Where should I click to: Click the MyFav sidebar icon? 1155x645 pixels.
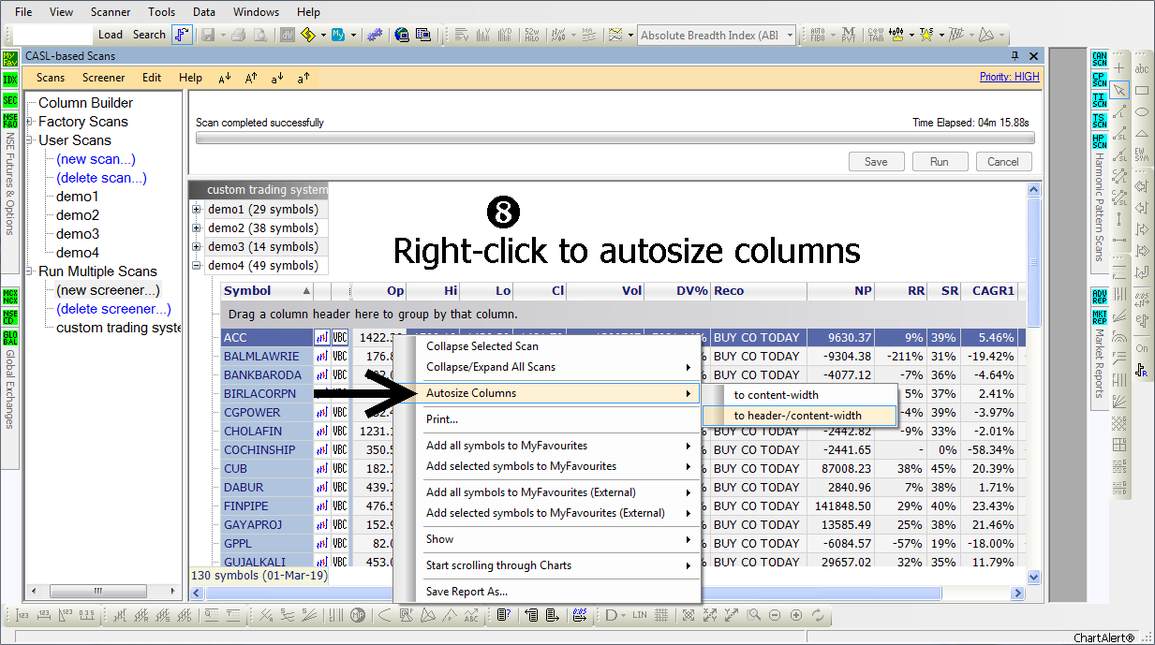point(10,58)
